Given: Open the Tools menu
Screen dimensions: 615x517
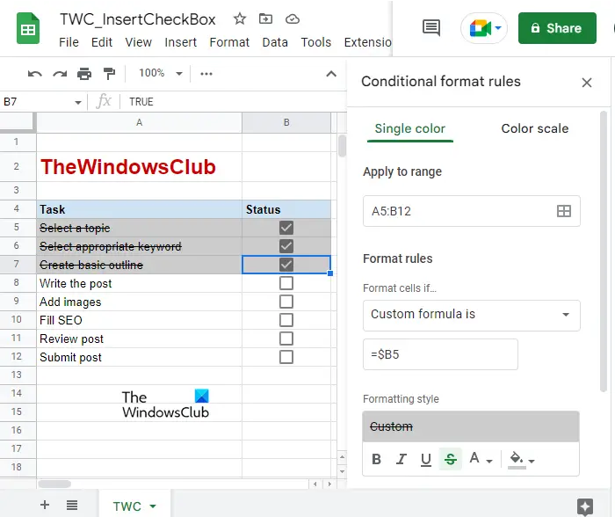Looking at the screenshot, I should coord(315,42).
